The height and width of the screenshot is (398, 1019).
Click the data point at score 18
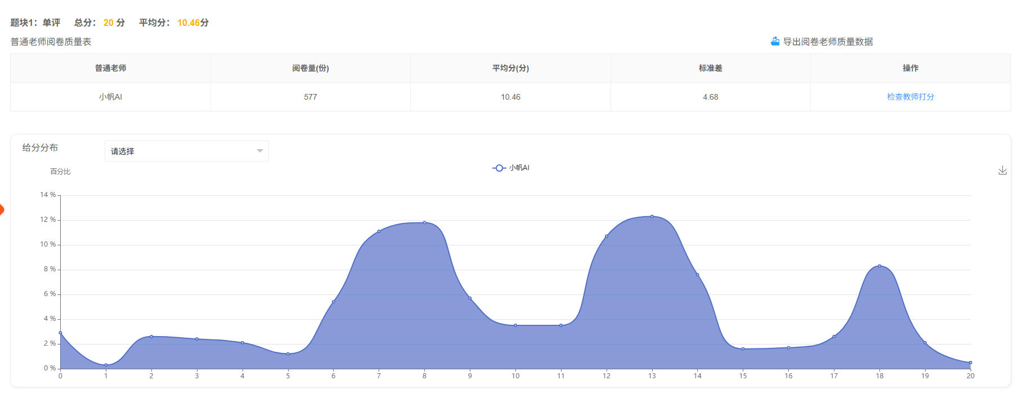[879, 266]
